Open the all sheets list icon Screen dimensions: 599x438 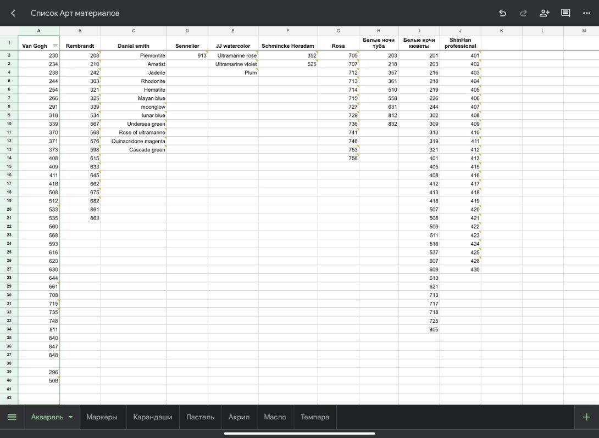pos(12,417)
